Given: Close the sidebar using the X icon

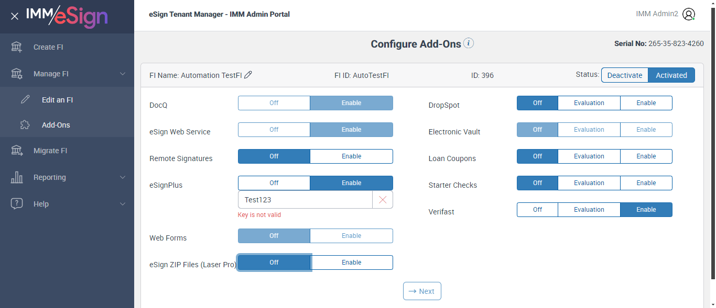Looking at the screenshot, I should (x=15, y=16).
